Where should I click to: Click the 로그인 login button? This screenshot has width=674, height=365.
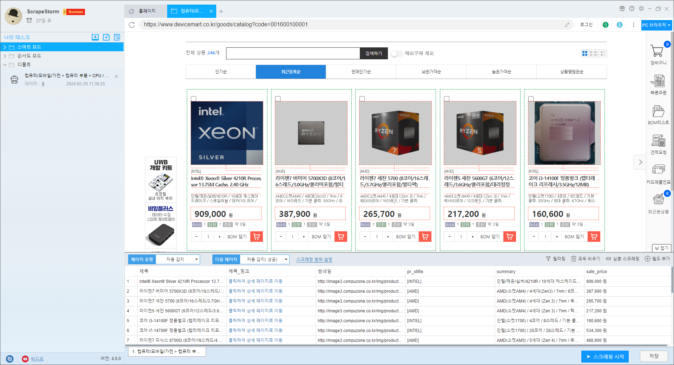[x=586, y=25]
